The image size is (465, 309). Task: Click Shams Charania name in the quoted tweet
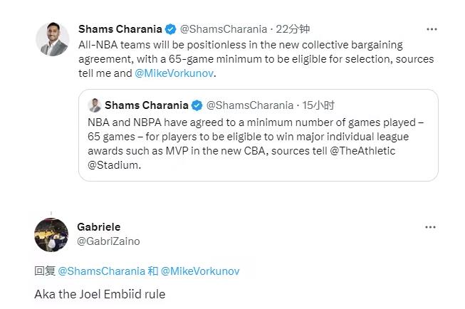147,105
